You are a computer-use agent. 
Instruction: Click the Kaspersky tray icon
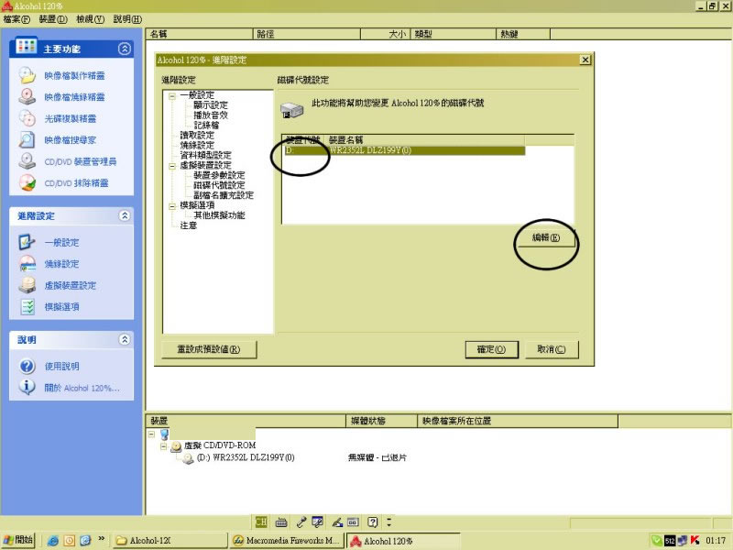695,540
